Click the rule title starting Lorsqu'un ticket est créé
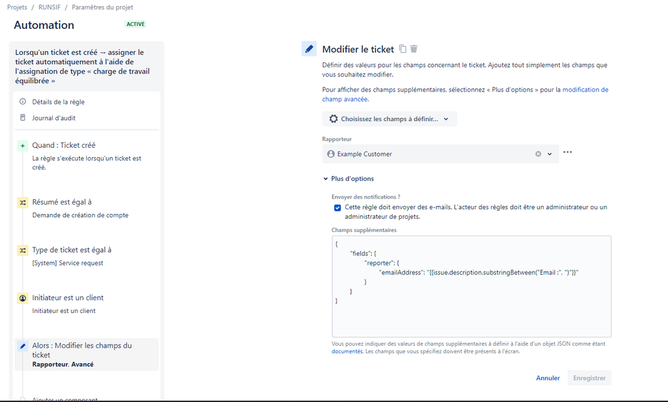Screen dimensions: 668x402 [83, 66]
